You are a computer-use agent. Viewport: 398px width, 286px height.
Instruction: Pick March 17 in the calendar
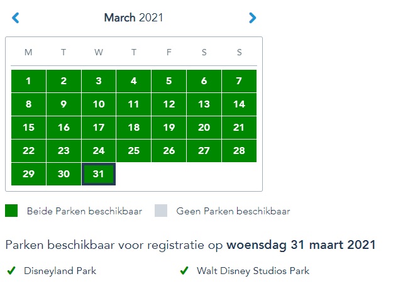coord(99,128)
